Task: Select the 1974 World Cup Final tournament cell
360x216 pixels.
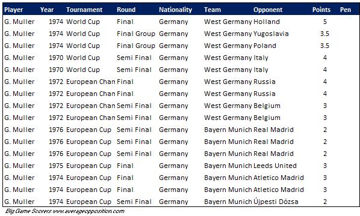Action: point(83,22)
